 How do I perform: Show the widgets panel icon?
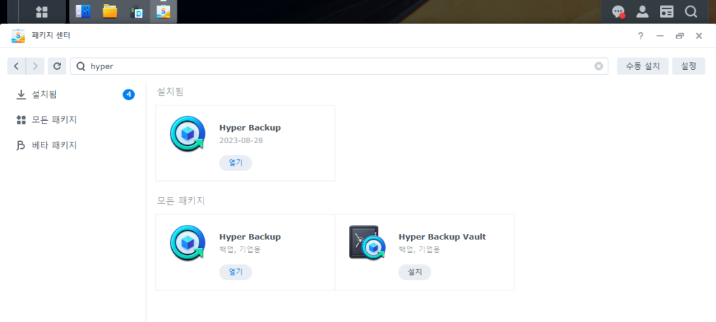[667, 12]
